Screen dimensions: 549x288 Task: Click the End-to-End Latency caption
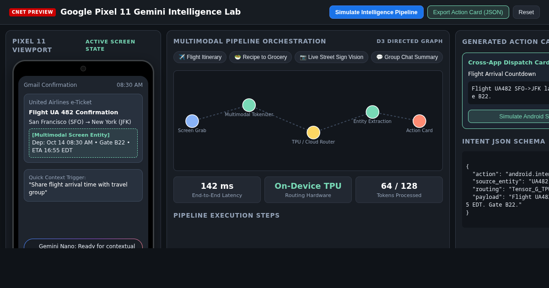(217, 196)
